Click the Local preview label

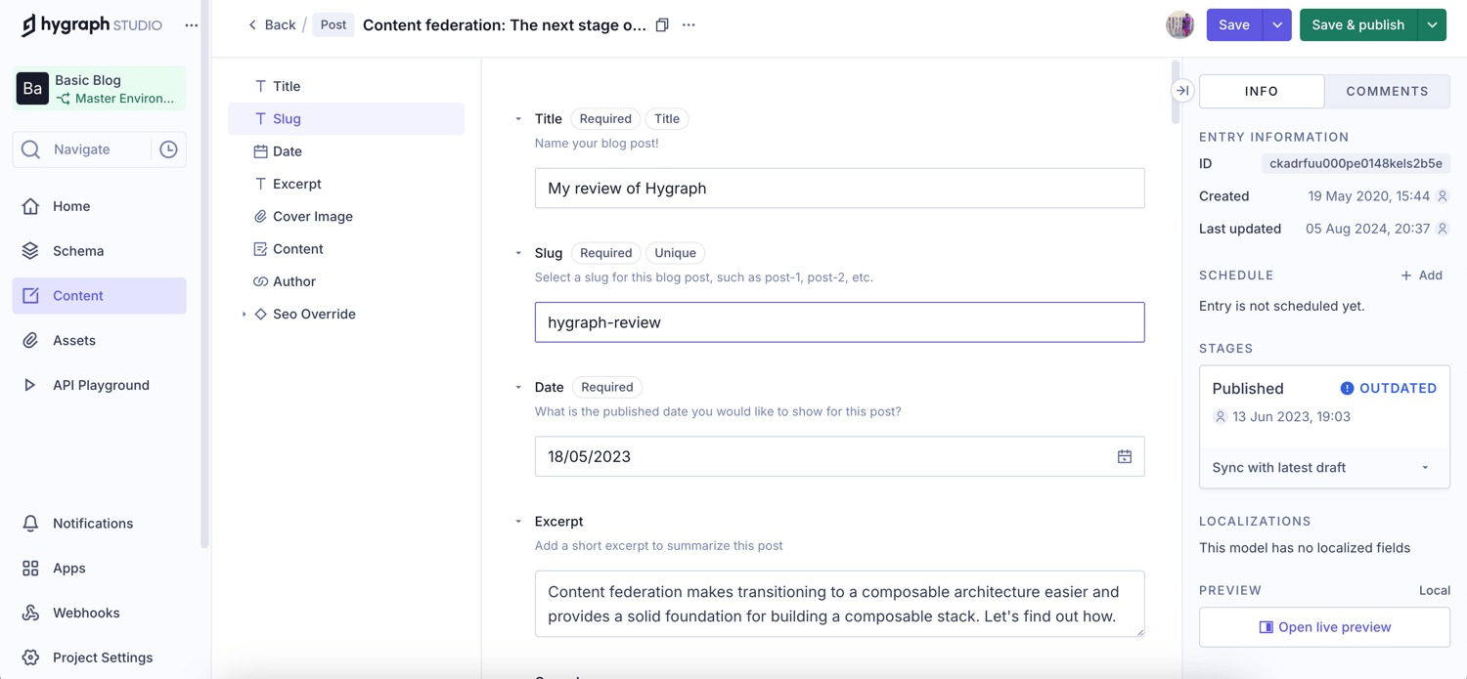point(1435,591)
